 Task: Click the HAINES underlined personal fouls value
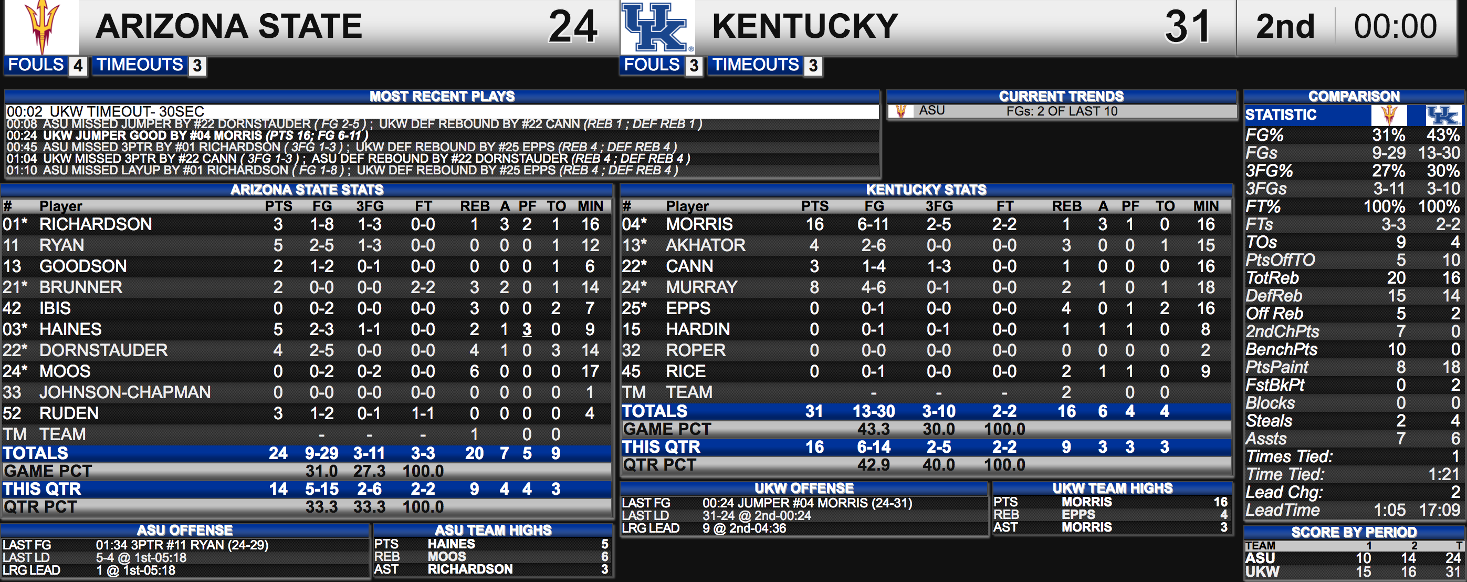pyautogui.click(x=527, y=329)
